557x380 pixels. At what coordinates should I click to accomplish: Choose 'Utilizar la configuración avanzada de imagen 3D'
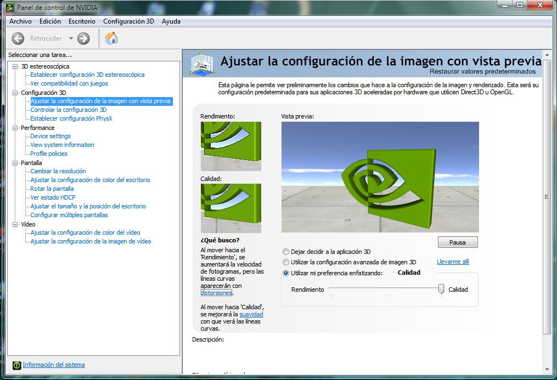285,262
